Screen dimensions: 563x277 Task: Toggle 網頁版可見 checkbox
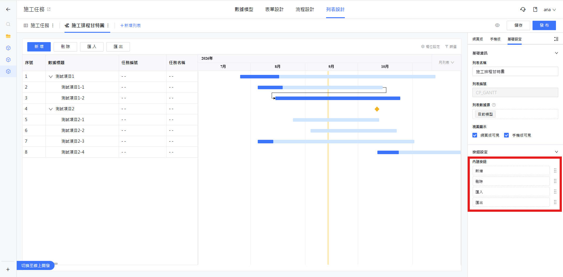point(475,135)
